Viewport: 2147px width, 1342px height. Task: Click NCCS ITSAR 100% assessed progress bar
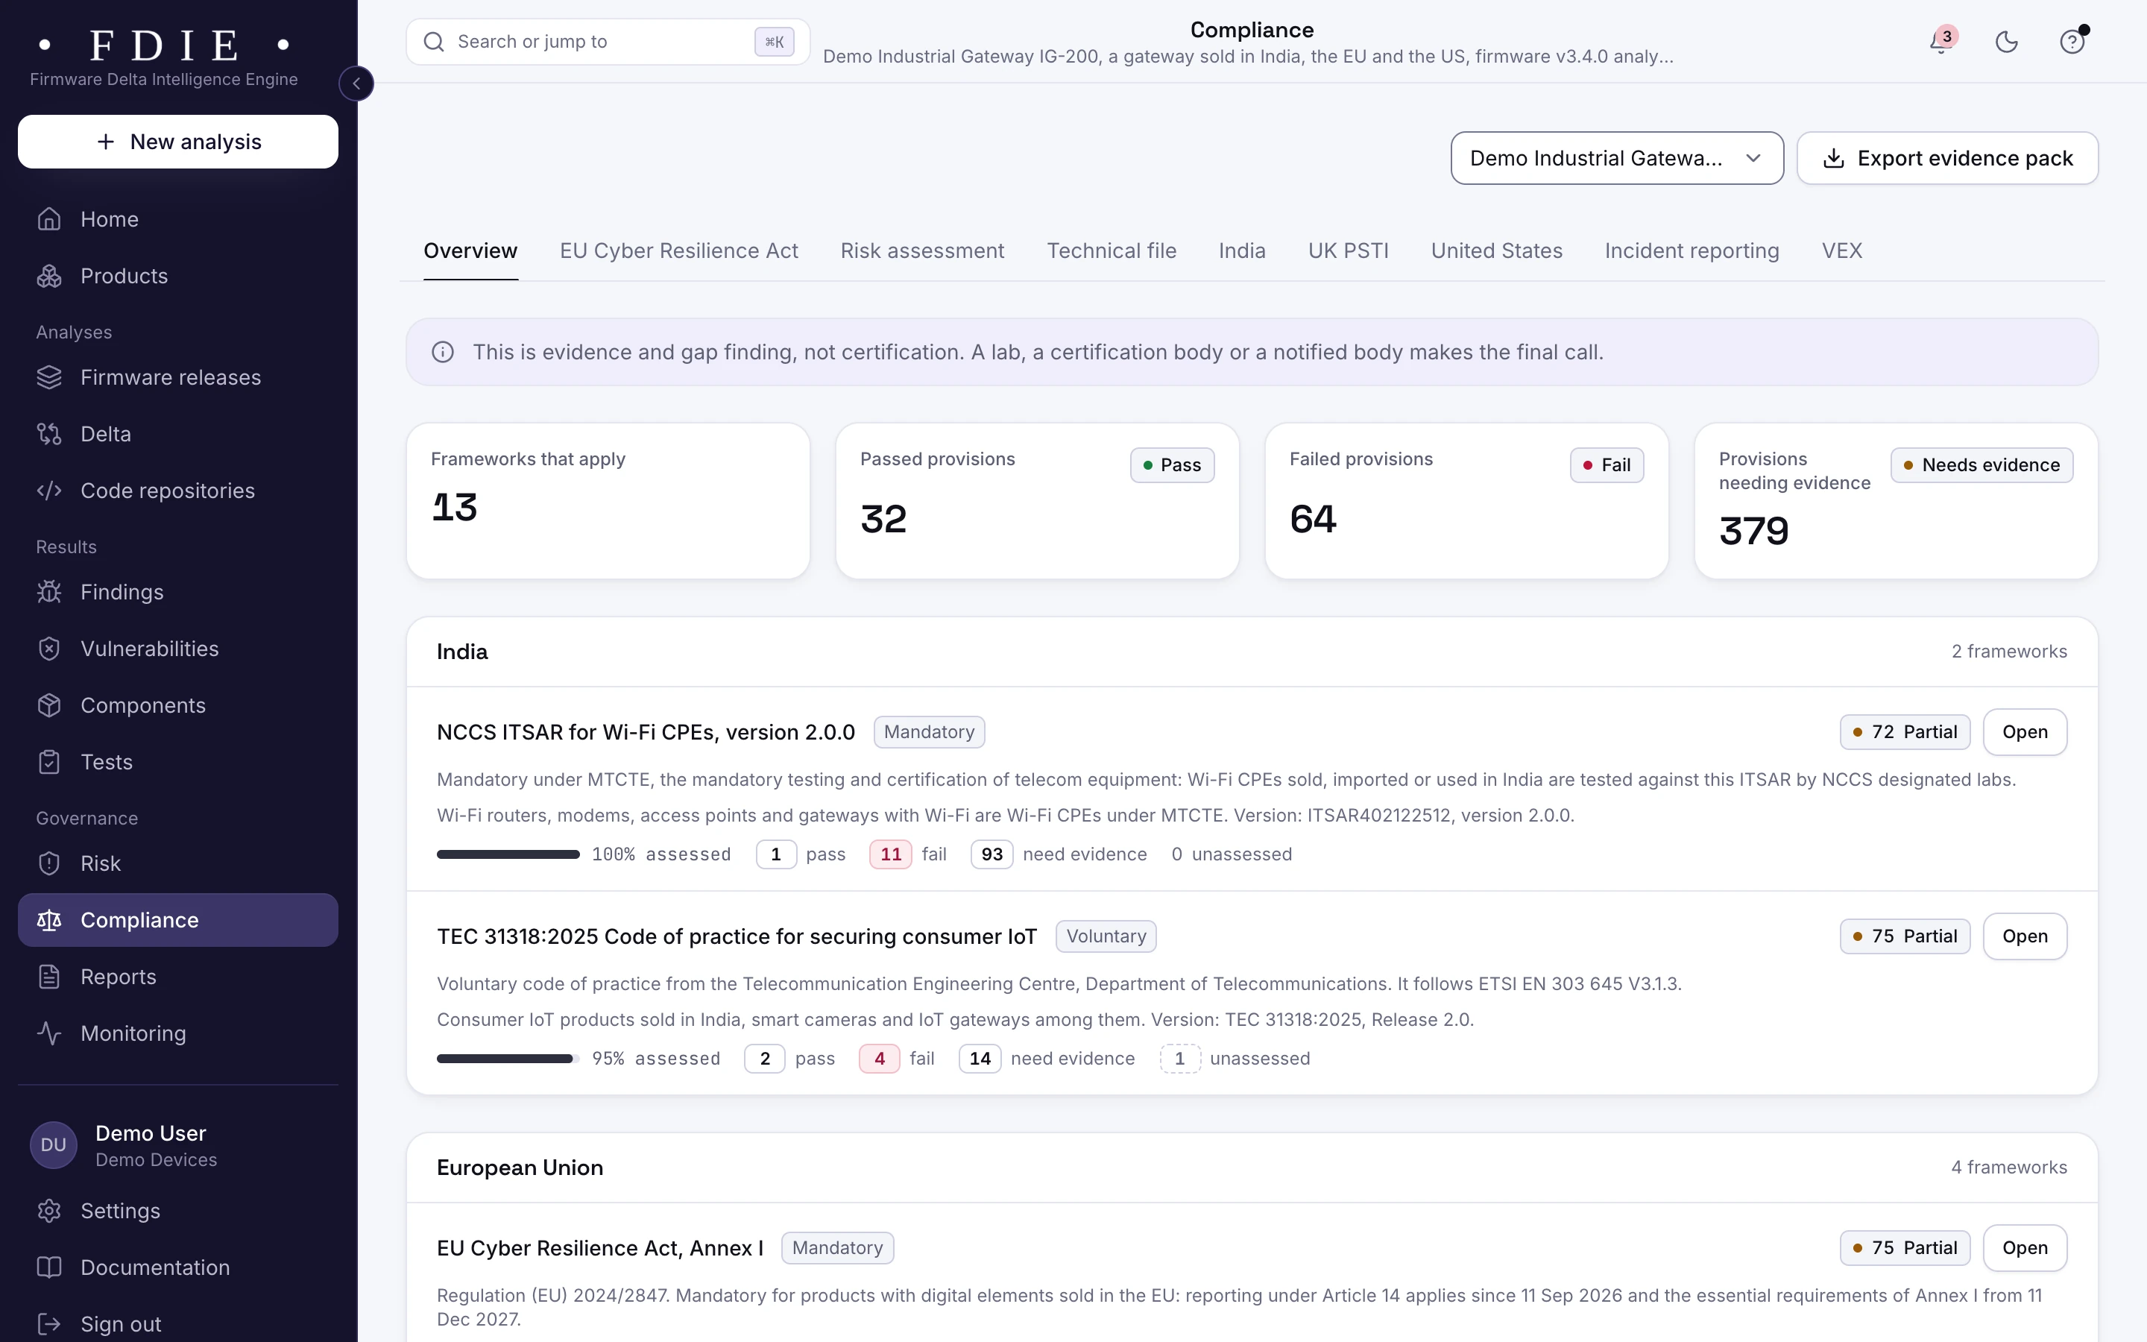(x=508, y=854)
